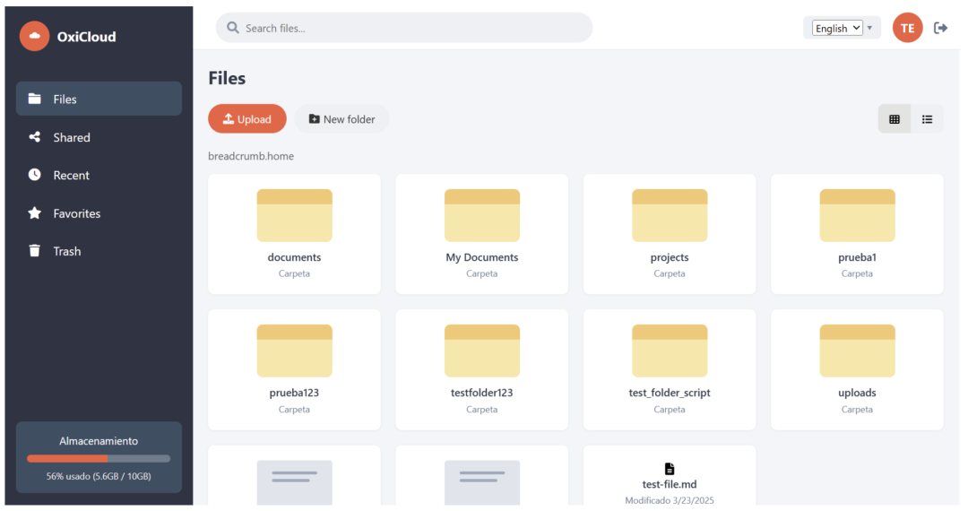Click the small arrow beside language selector
The width and height of the screenshot is (968, 511).
(869, 28)
